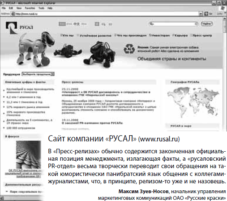Click the Windows logo throbber icon
The width and height of the screenshot is (227, 201).
(222, 8)
